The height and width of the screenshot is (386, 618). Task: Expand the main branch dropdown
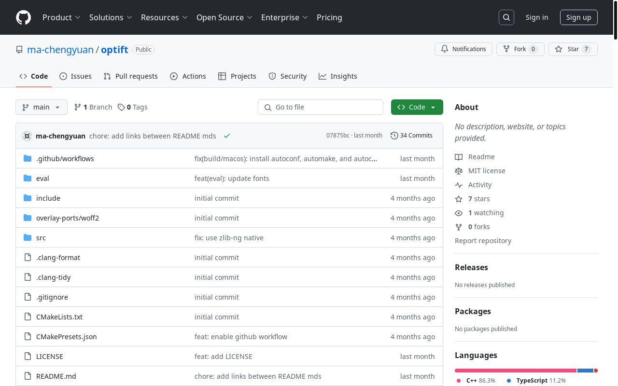pos(42,107)
